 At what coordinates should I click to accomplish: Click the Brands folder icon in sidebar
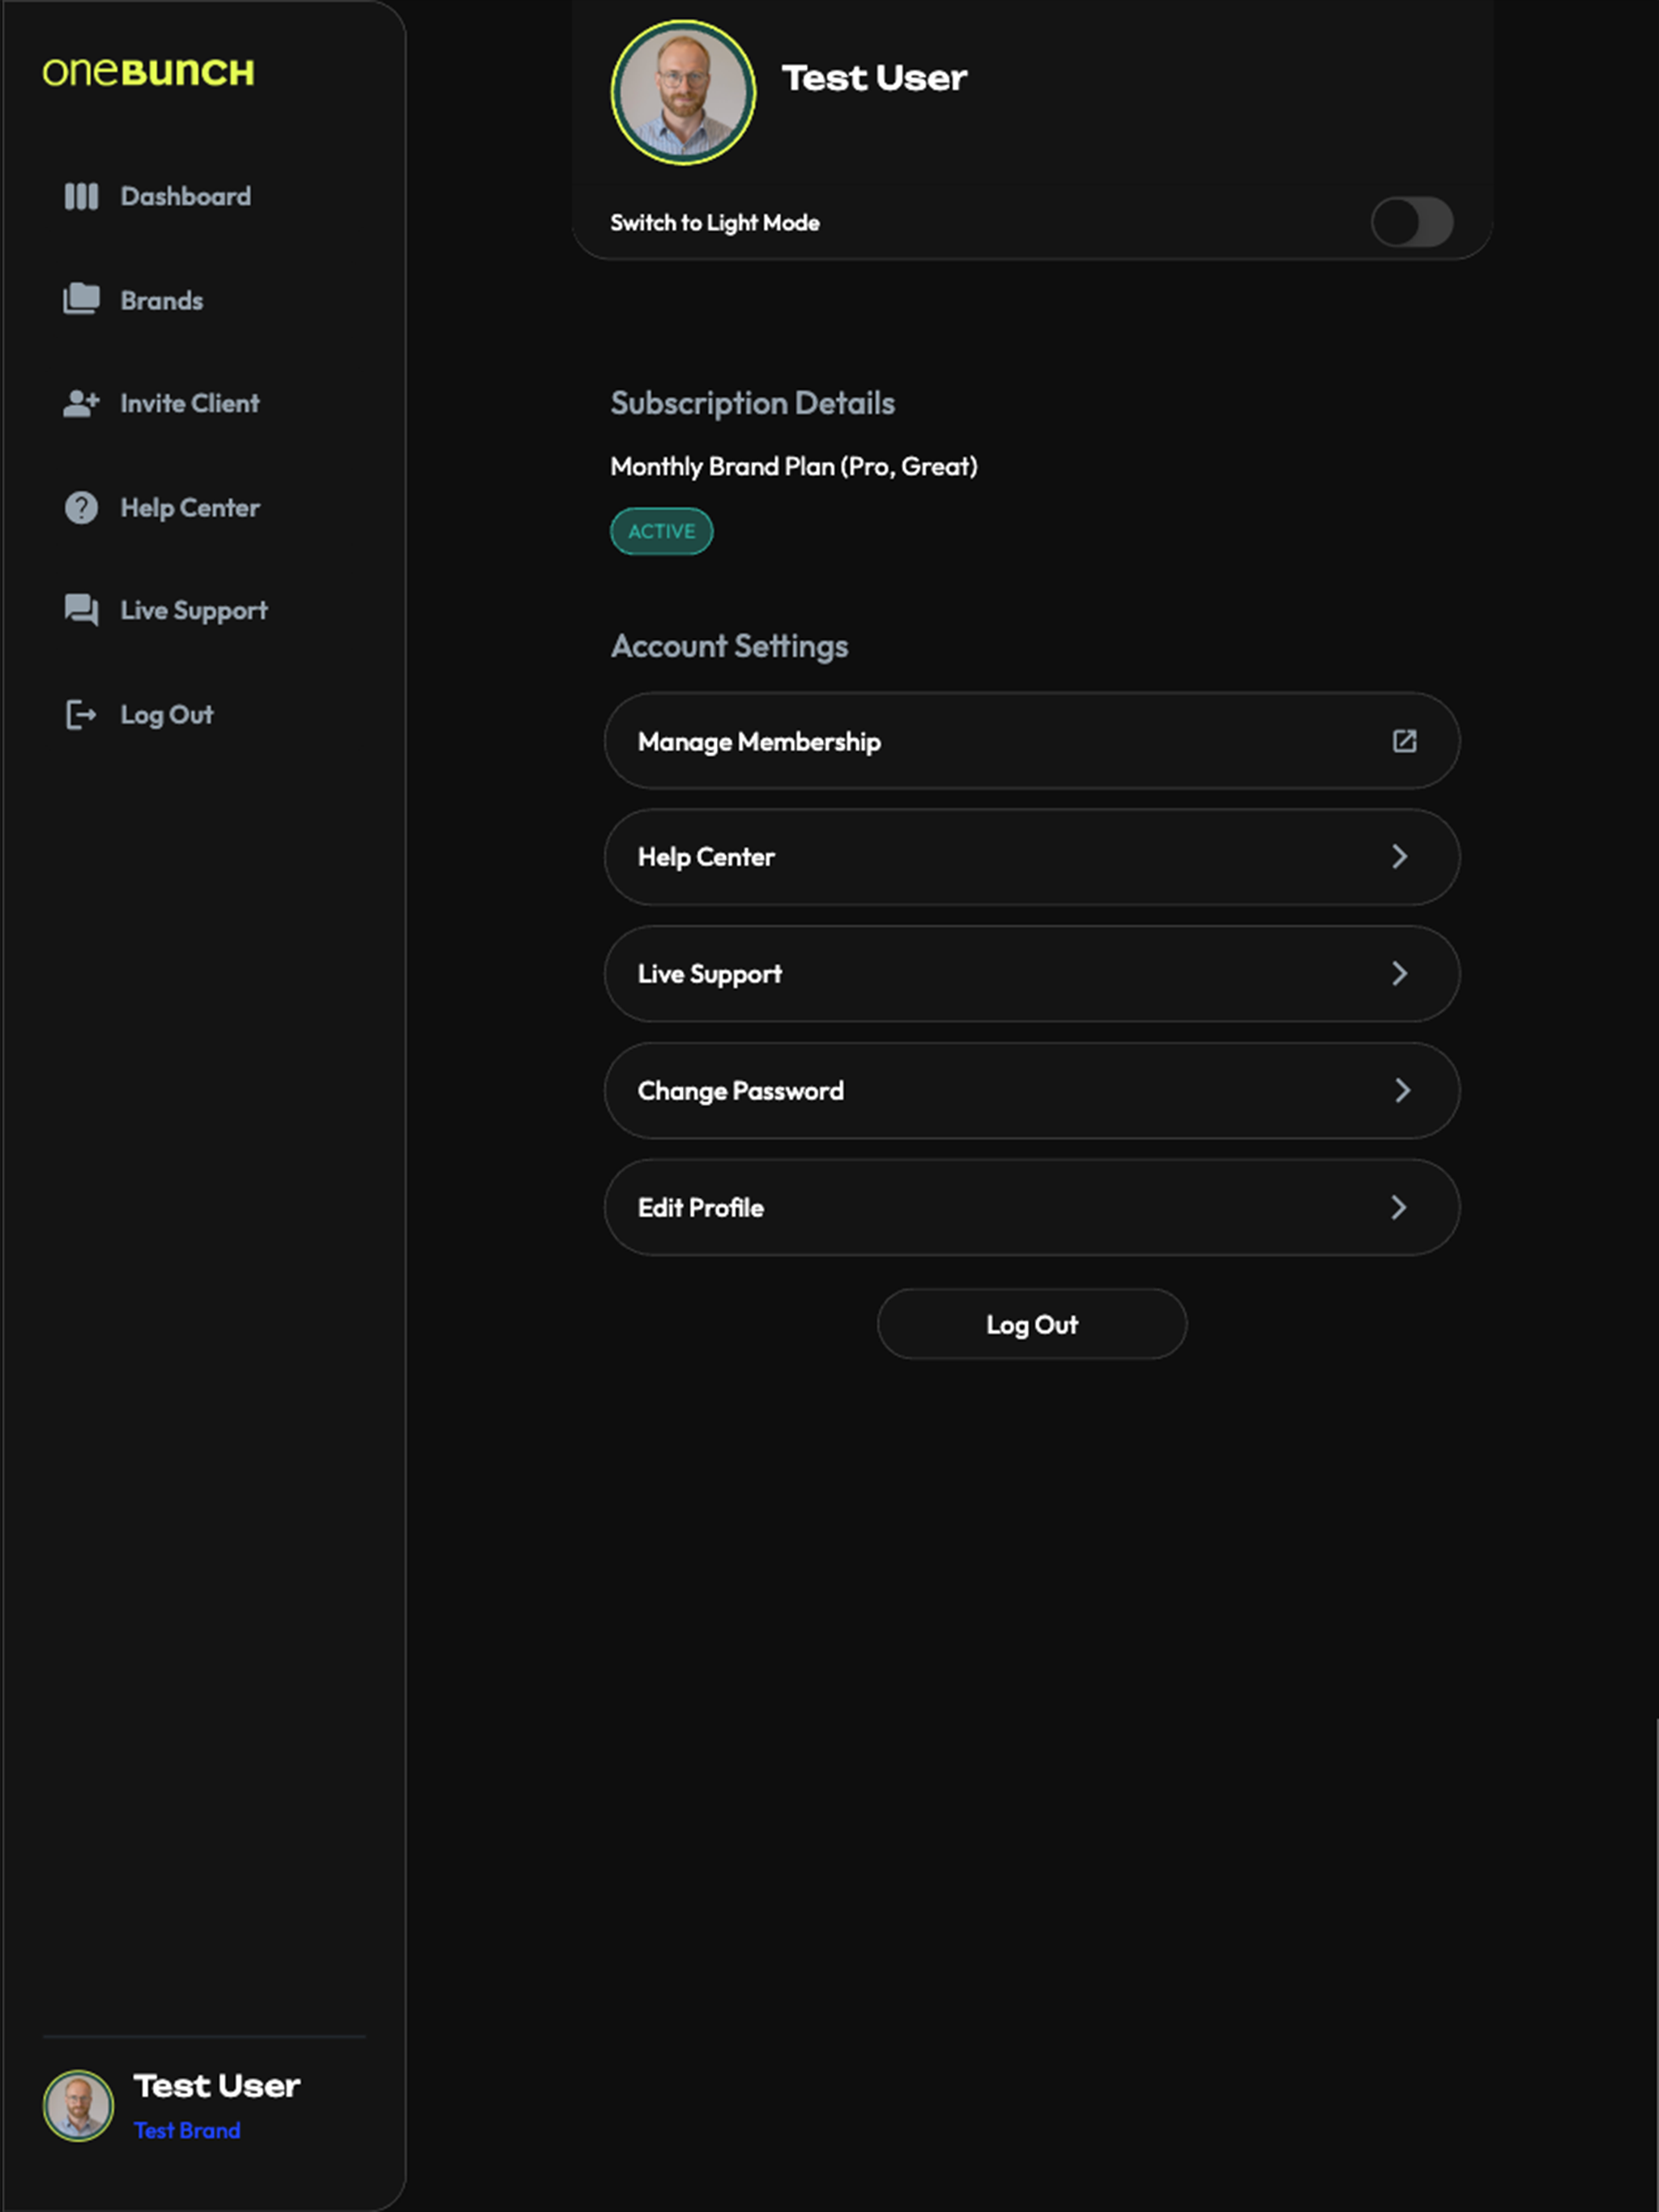point(81,299)
